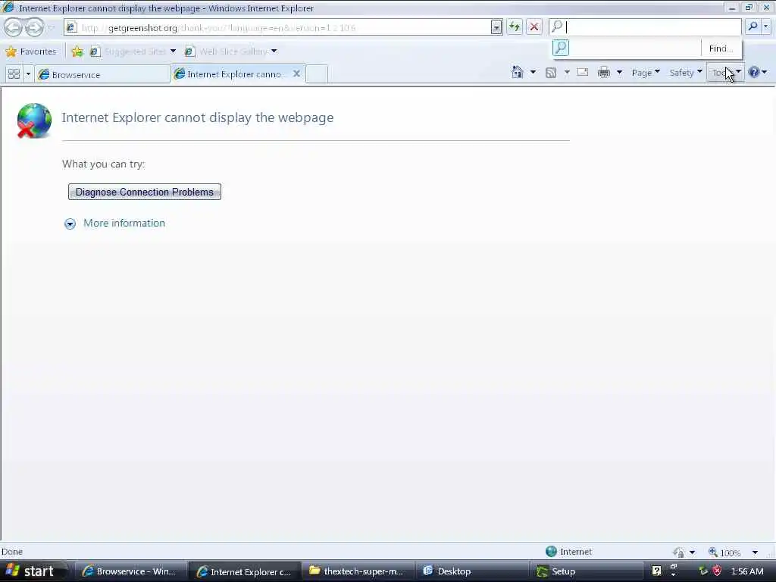Image resolution: width=776 pixels, height=582 pixels.
Task: Print the page with printer icon
Action: 604,73
